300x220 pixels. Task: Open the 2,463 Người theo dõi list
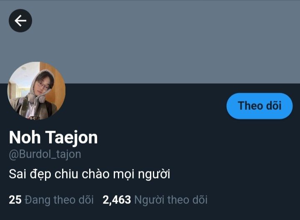[x=155, y=200]
